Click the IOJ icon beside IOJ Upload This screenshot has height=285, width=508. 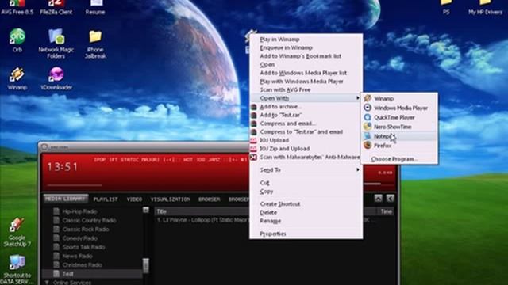point(254,140)
